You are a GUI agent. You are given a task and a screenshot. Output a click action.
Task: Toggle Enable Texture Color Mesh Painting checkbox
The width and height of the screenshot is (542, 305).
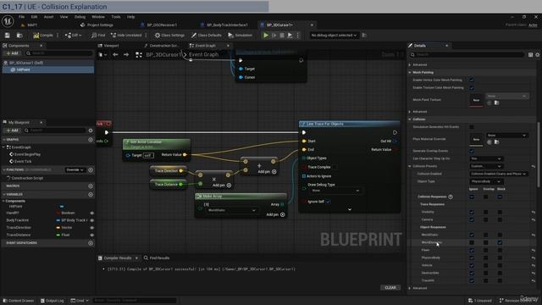472,88
